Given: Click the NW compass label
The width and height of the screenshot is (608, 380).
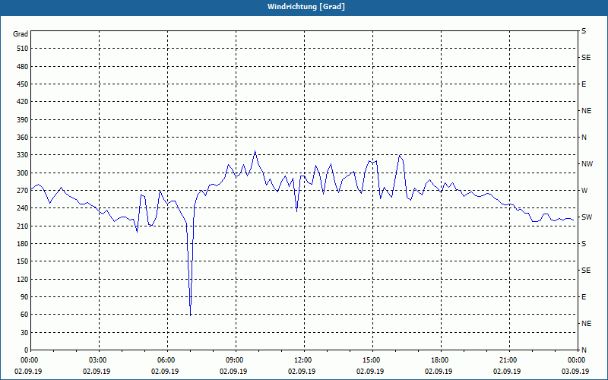Looking at the screenshot, I should (587, 164).
